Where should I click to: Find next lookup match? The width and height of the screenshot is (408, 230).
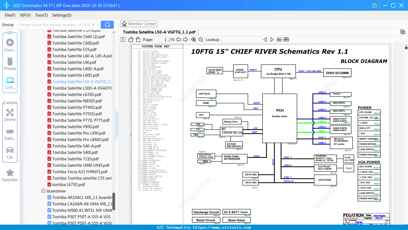[x=272, y=40]
